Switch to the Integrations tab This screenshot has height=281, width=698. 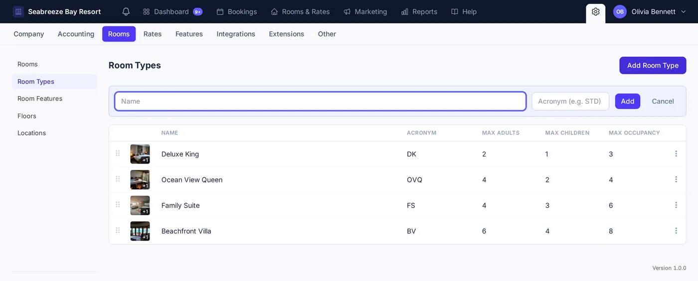[236, 34]
